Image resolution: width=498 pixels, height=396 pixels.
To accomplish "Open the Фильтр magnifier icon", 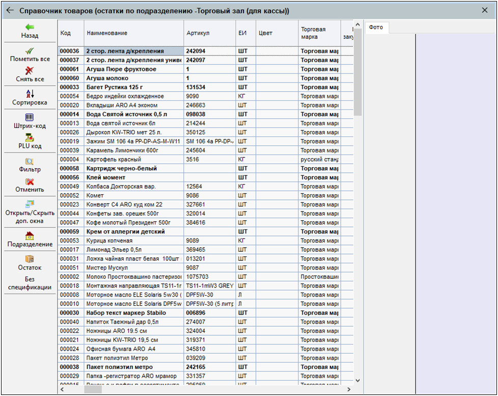I will pyautogui.click(x=30, y=161).
